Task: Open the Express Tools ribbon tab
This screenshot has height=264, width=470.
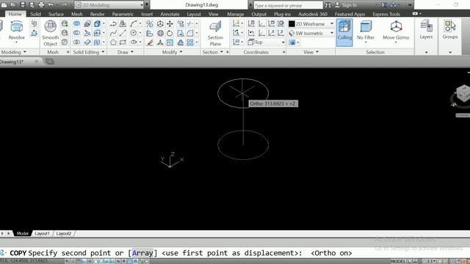Action: tap(386, 14)
